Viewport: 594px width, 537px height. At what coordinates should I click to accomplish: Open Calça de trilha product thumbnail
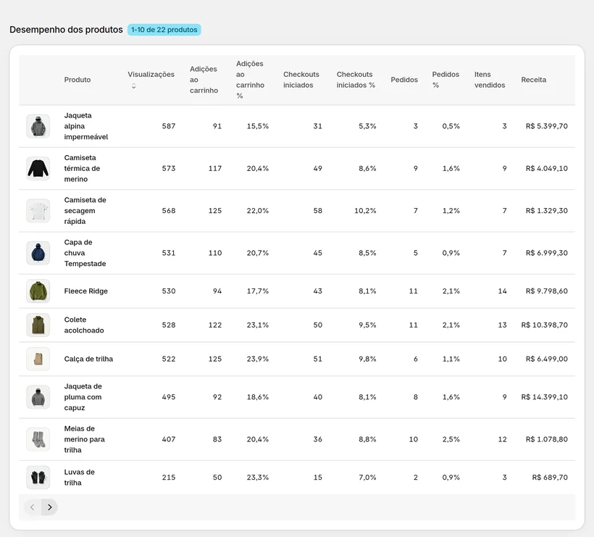pyautogui.click(x=38, y=359)
